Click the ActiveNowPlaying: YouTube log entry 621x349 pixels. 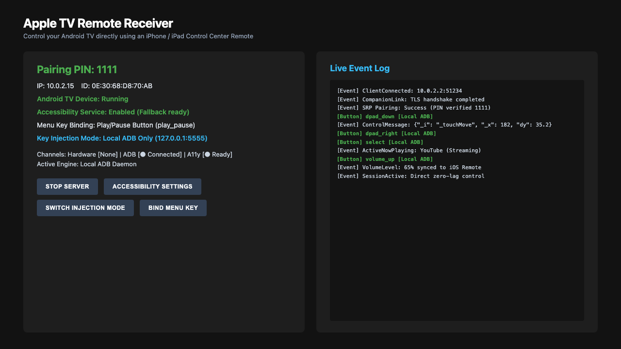(409, 150)
